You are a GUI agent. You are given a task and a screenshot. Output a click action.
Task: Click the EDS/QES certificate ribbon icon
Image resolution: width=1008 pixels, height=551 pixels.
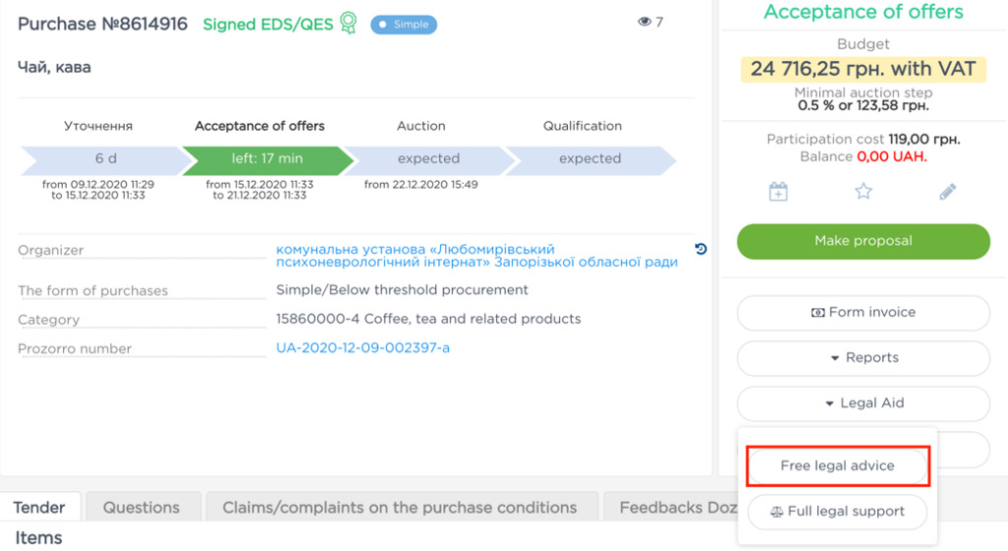[x=347, y=24]
